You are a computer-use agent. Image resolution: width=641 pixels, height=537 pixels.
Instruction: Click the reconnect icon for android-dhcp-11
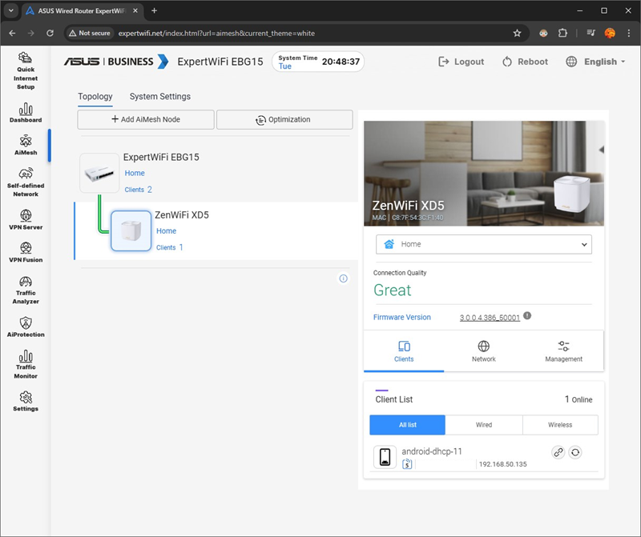[x=575, y=452]
